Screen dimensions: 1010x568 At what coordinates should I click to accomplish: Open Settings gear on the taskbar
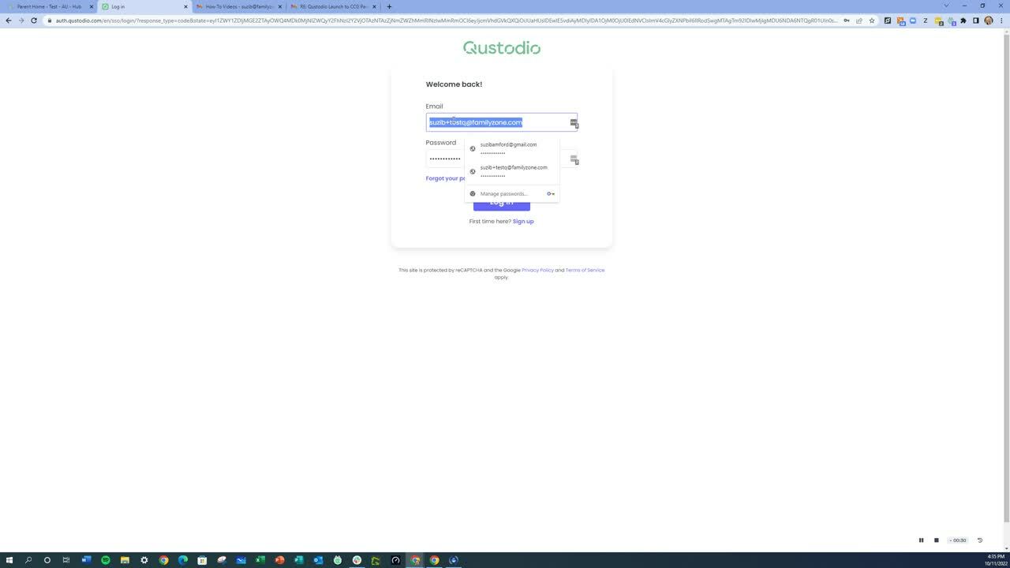144,560
